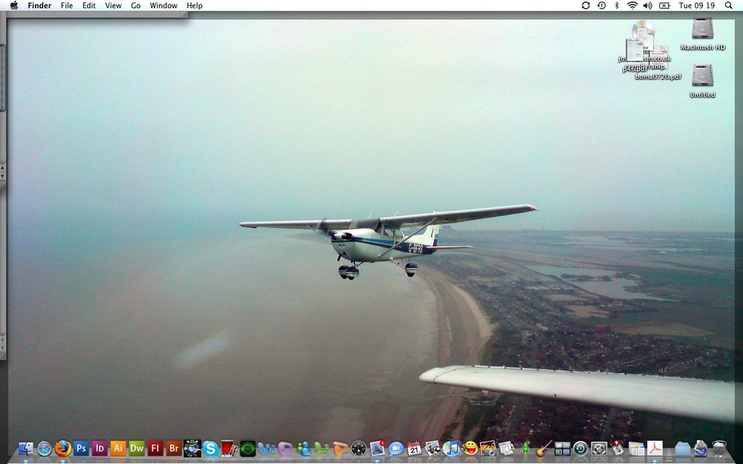Open Time Machine in the Dock
The height and width of the screenshot is (464, 743).
[580, 448]
